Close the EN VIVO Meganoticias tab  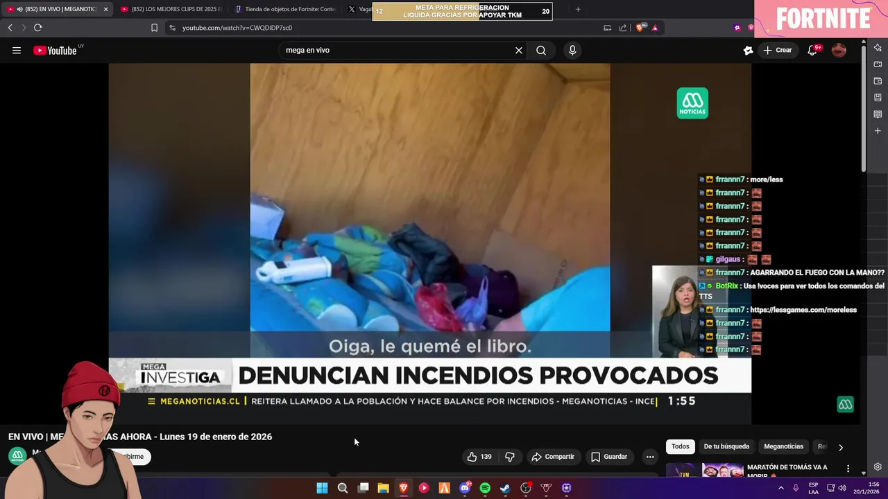105,9
